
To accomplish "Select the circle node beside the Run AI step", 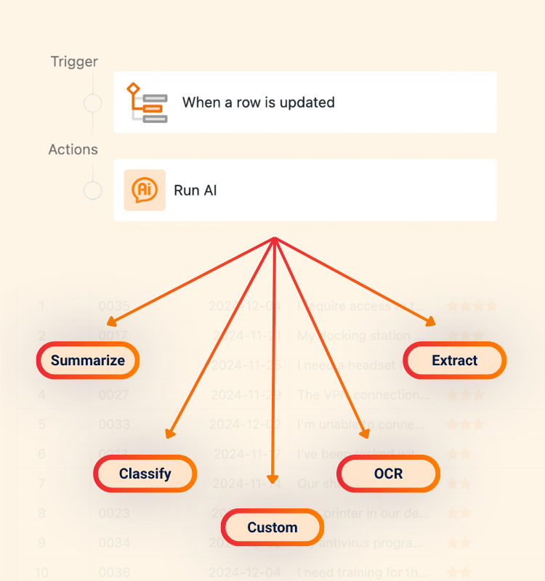I will [x=93, y=191].
